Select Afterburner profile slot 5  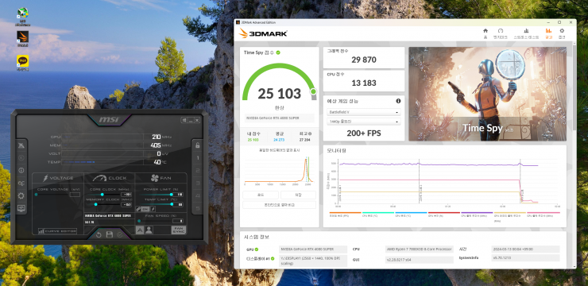tap(197, 208)
